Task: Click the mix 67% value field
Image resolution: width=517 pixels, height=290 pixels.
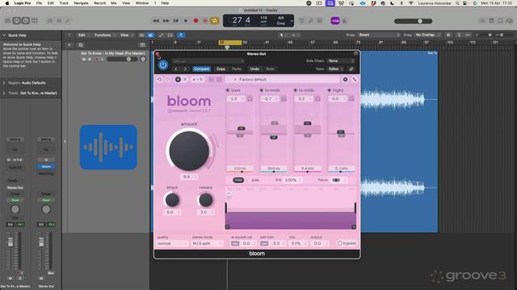Action: pos(298,243)
